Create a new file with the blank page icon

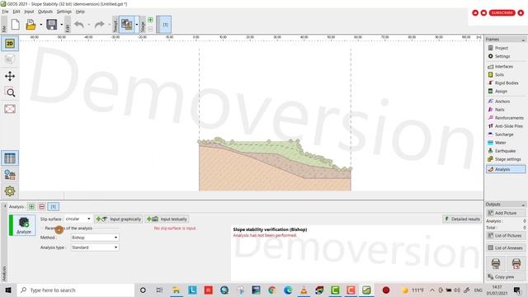pyautogui.click(x=15, y=25)
